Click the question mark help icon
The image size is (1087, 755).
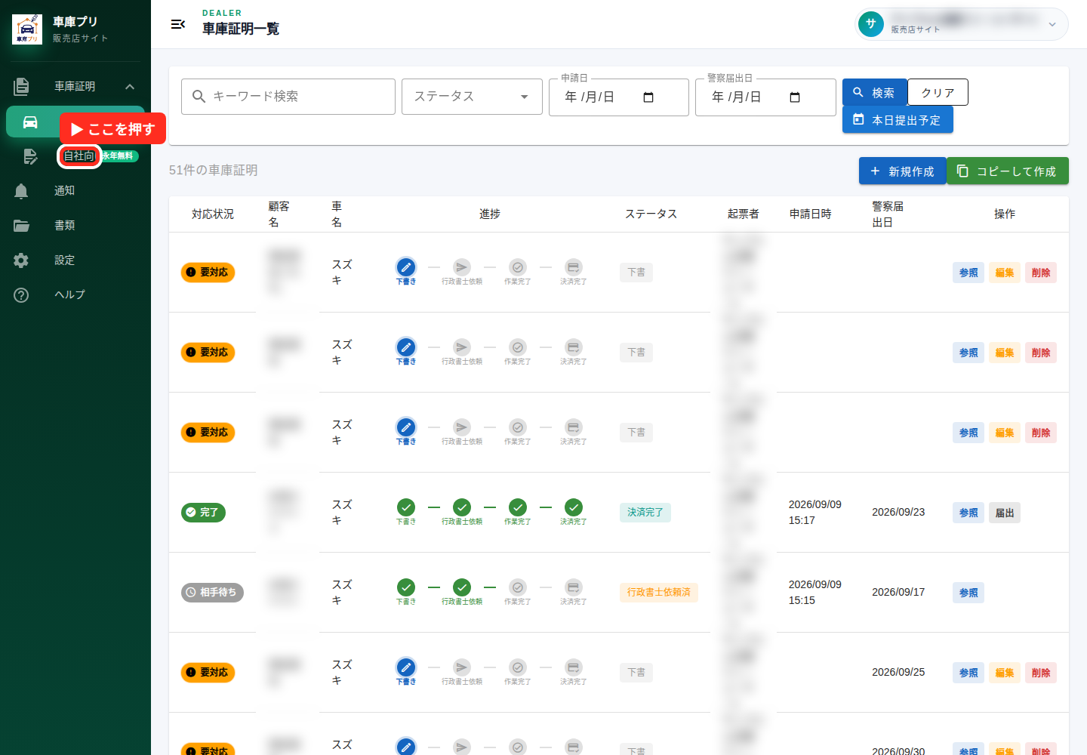(x=21, y=295)
